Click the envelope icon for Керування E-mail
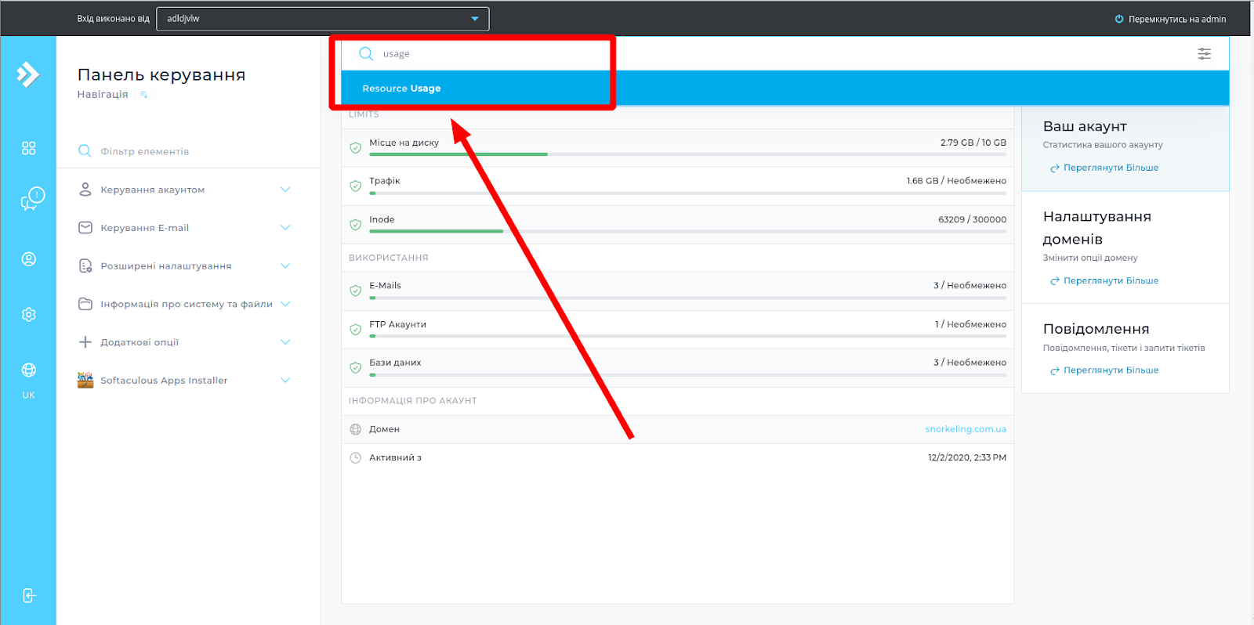The height and width of the screenshot is (625, 1254). pyautogui.click(x=85, y=227)
